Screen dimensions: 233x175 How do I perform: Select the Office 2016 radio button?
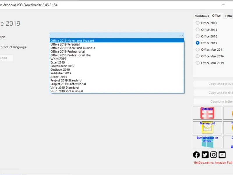[197, 36]
